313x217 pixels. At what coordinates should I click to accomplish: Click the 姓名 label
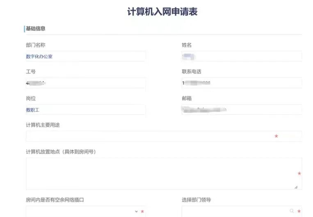tap(187, 45)
